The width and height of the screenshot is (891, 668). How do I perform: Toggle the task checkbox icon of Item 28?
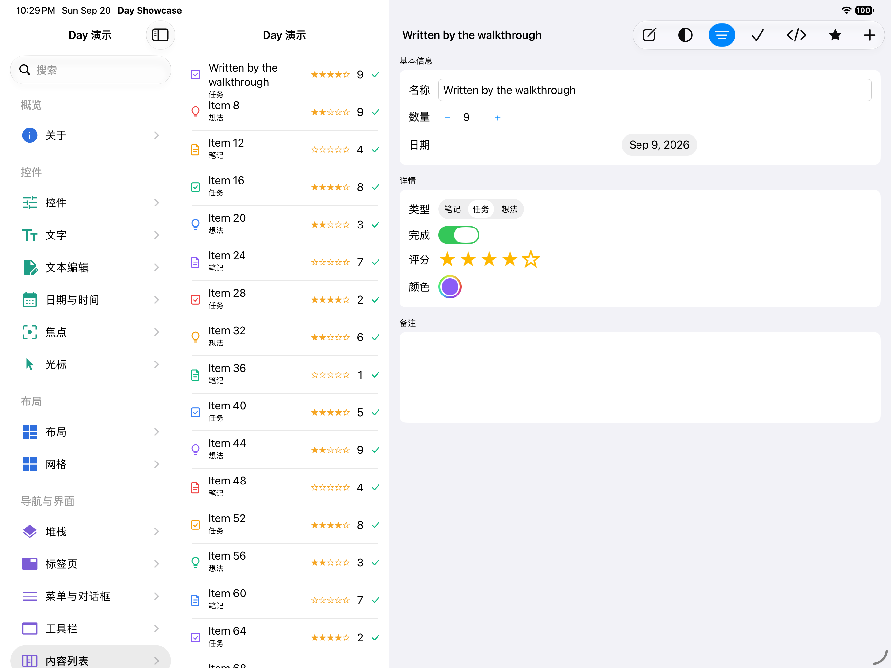pyautogui.click(x=195, y=300)
